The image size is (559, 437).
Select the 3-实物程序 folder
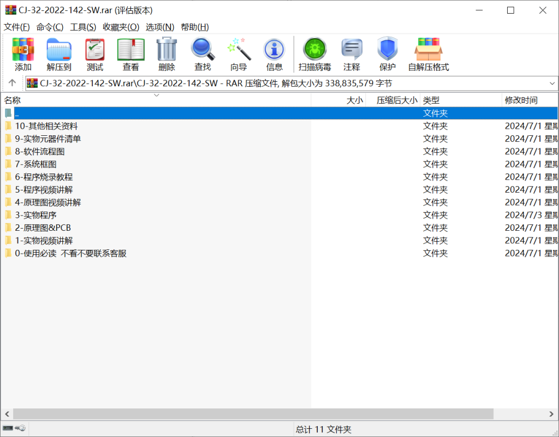coord(35,215)
